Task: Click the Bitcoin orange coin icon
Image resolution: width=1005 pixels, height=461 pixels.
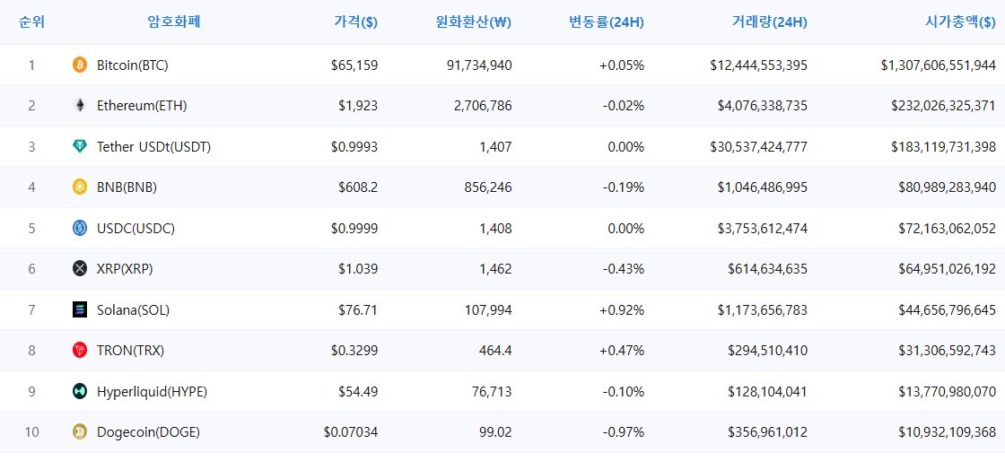Action: pos(80,65)
